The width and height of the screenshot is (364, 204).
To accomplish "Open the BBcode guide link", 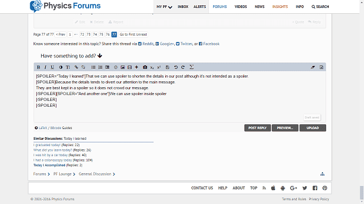I will click(56, 128).
